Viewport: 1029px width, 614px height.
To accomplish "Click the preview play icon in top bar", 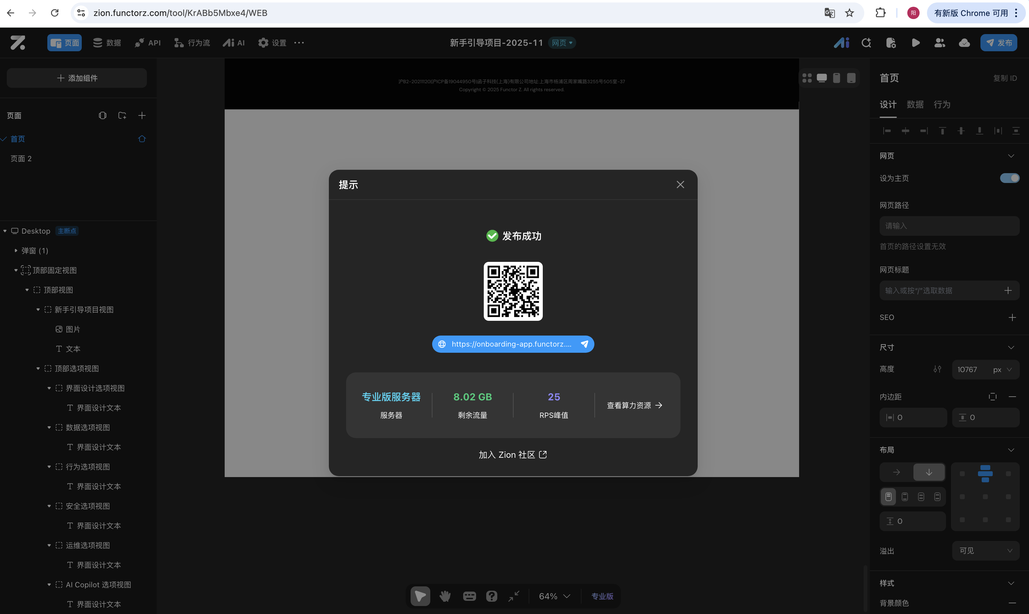I will point(916,43).
